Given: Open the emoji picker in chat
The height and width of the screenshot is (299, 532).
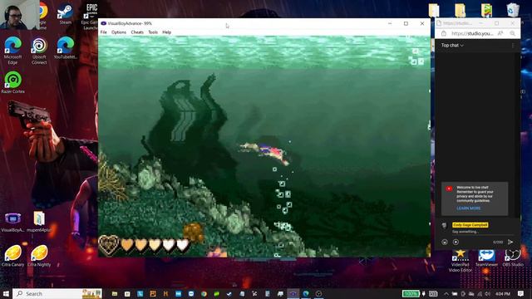Looking at the screenshot, I should (x=445, y=242).
